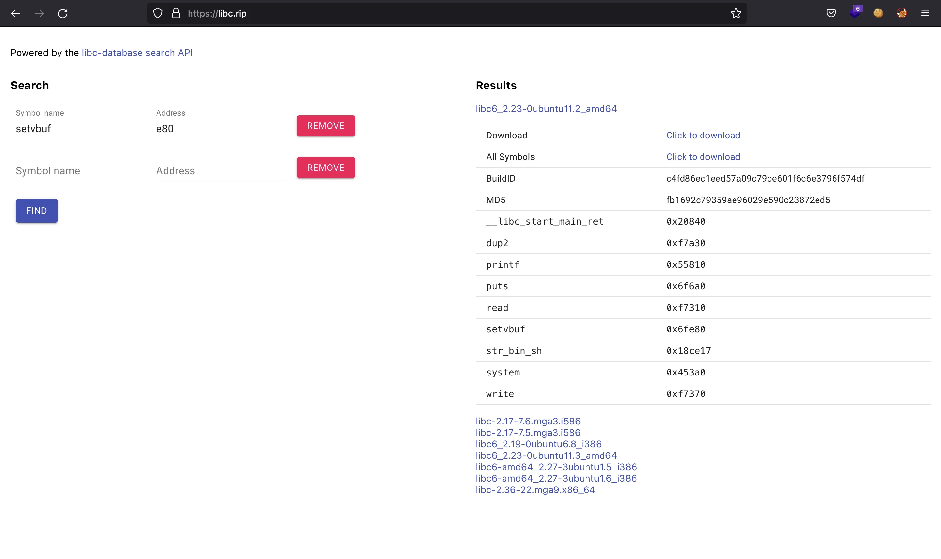The height and width of the screenshot is (559, 941).
Task: Open result libc6_2.23-0ubuntu11.3_amd64
Action: [546, 455]
